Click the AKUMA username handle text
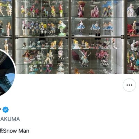Viewport: 139px width, 139px height. coord(10,119)
